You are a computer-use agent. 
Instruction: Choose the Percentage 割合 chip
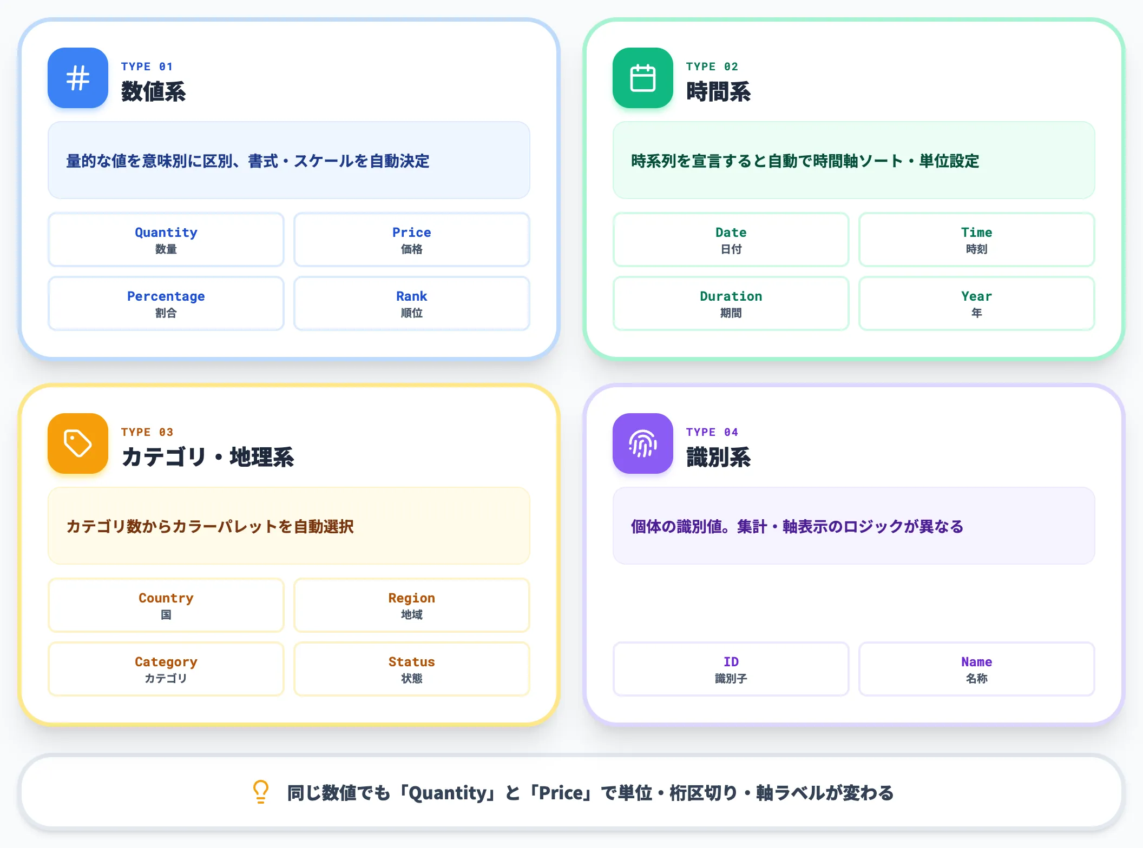166,303
